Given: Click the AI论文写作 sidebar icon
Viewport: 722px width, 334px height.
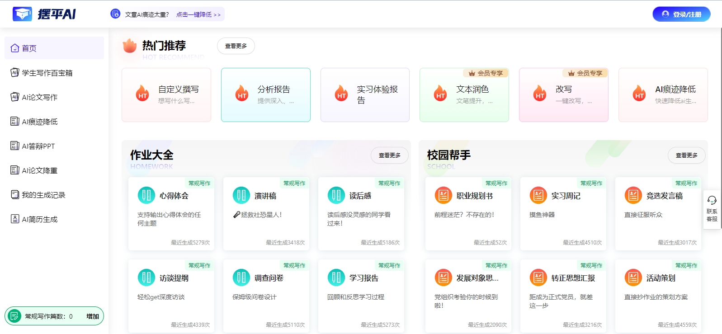Looking at the screenshot, I should [x=15, y=97].
